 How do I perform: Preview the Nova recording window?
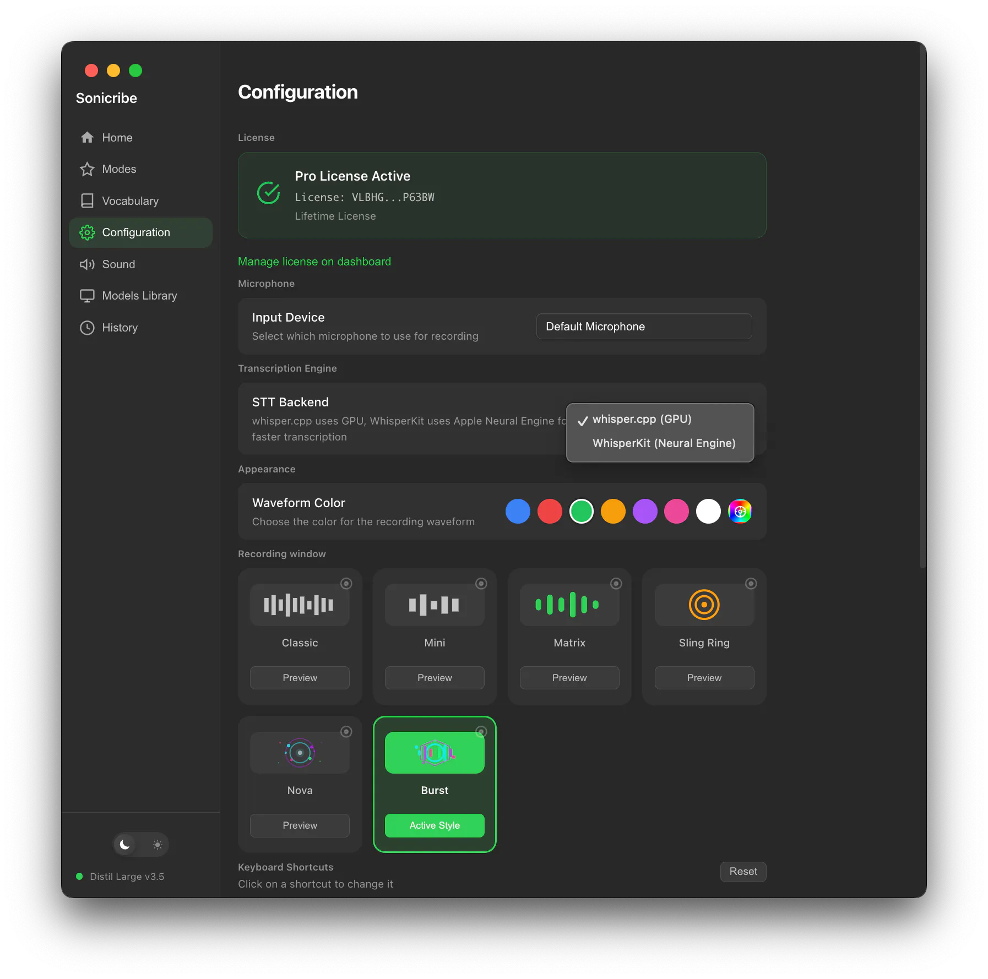coord(300,825)
